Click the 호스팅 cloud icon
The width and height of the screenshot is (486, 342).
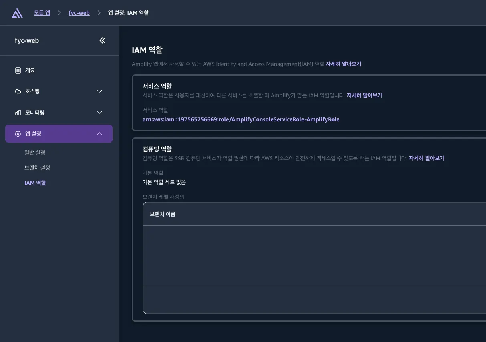(x=18, y=91)
